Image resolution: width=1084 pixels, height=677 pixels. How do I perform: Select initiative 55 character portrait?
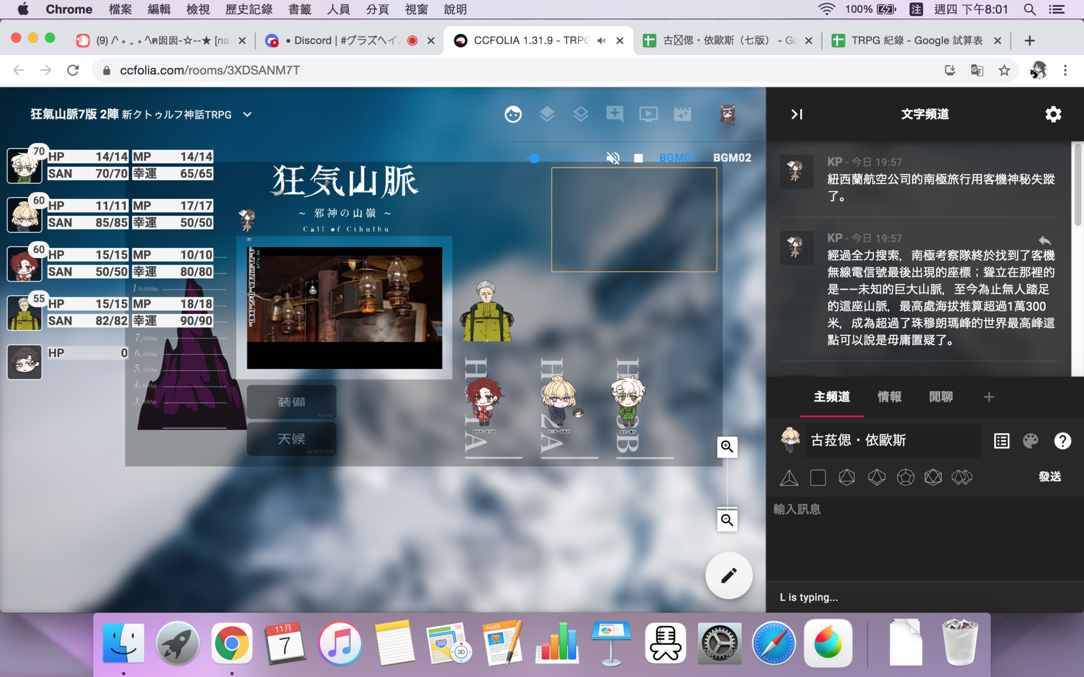pos(24,313)
